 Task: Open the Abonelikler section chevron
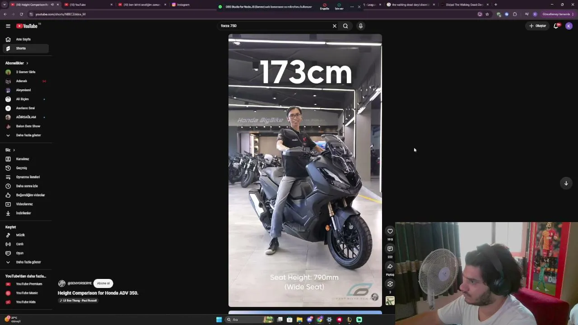pos(27,63)
